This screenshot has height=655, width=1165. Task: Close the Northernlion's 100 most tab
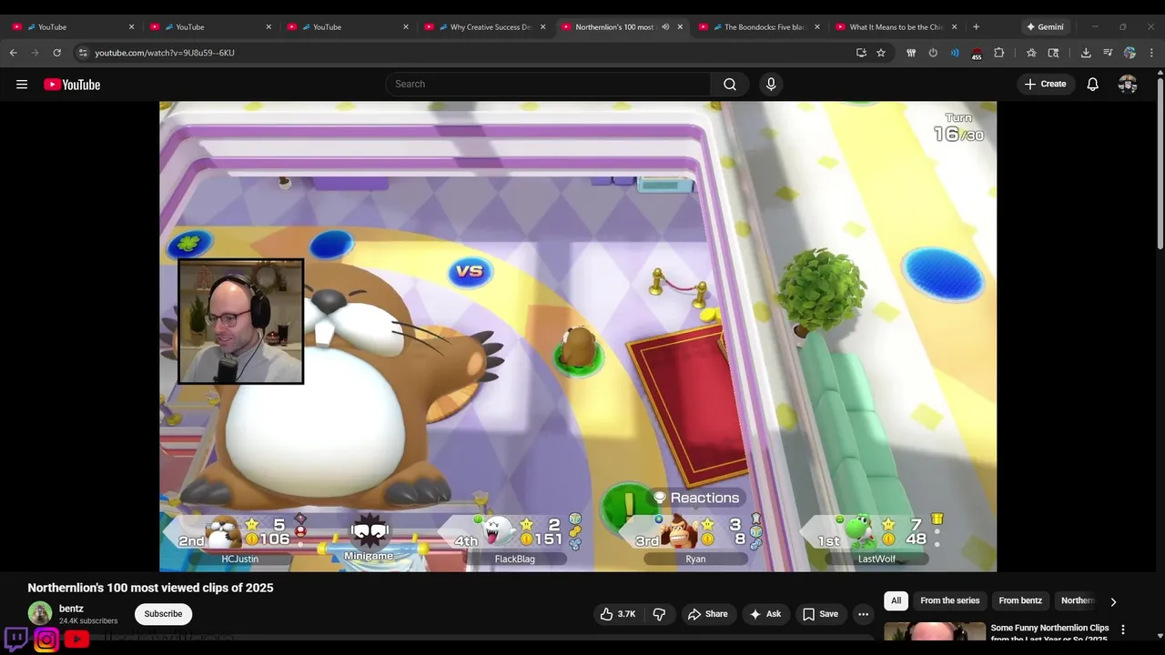(680, 27)
